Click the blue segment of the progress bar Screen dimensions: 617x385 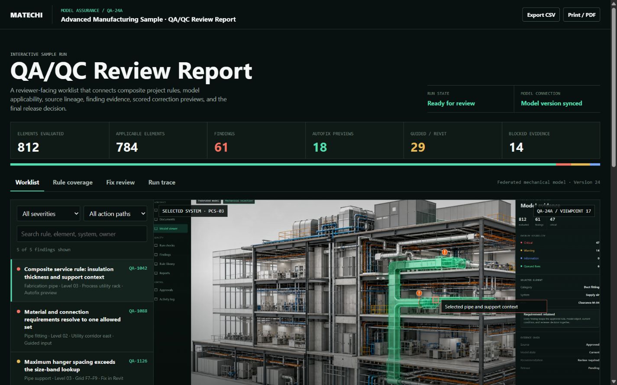click(x=595, y=164)
